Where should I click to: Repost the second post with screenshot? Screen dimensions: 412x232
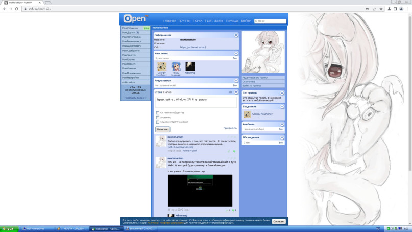pyautogui.click(x=228, y=210)
